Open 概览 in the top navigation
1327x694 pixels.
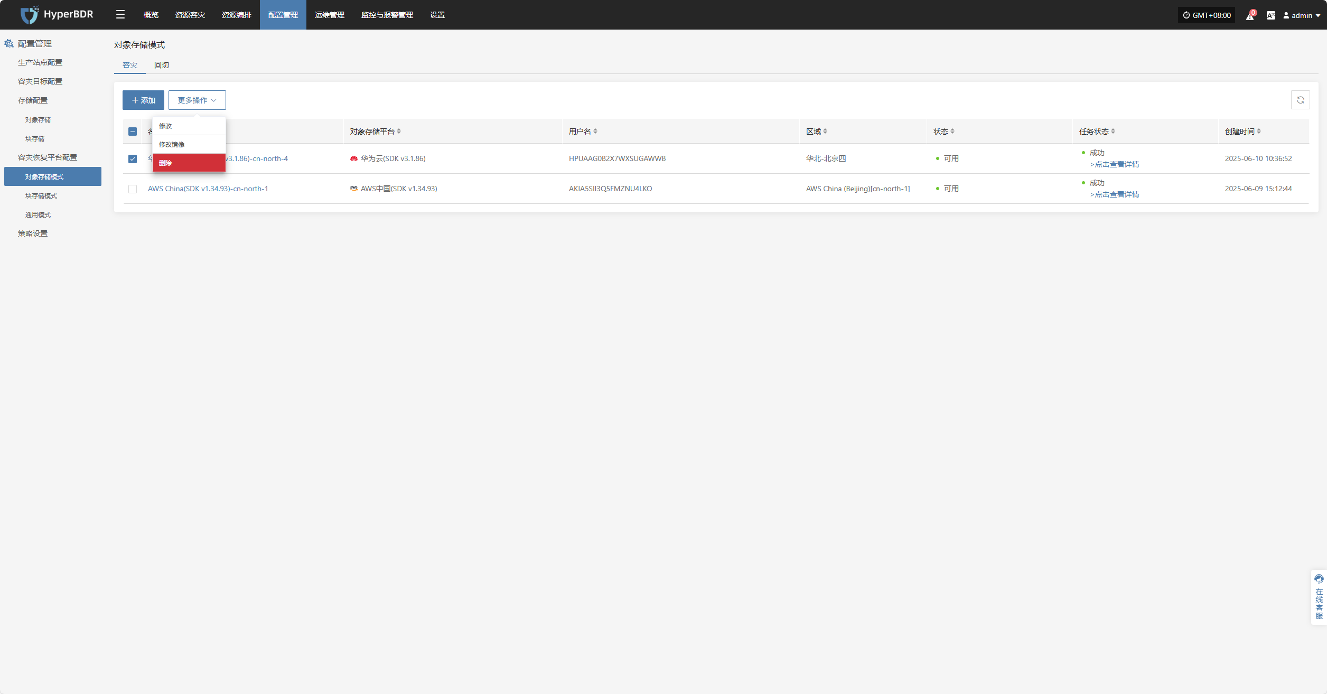pos(151,15)
